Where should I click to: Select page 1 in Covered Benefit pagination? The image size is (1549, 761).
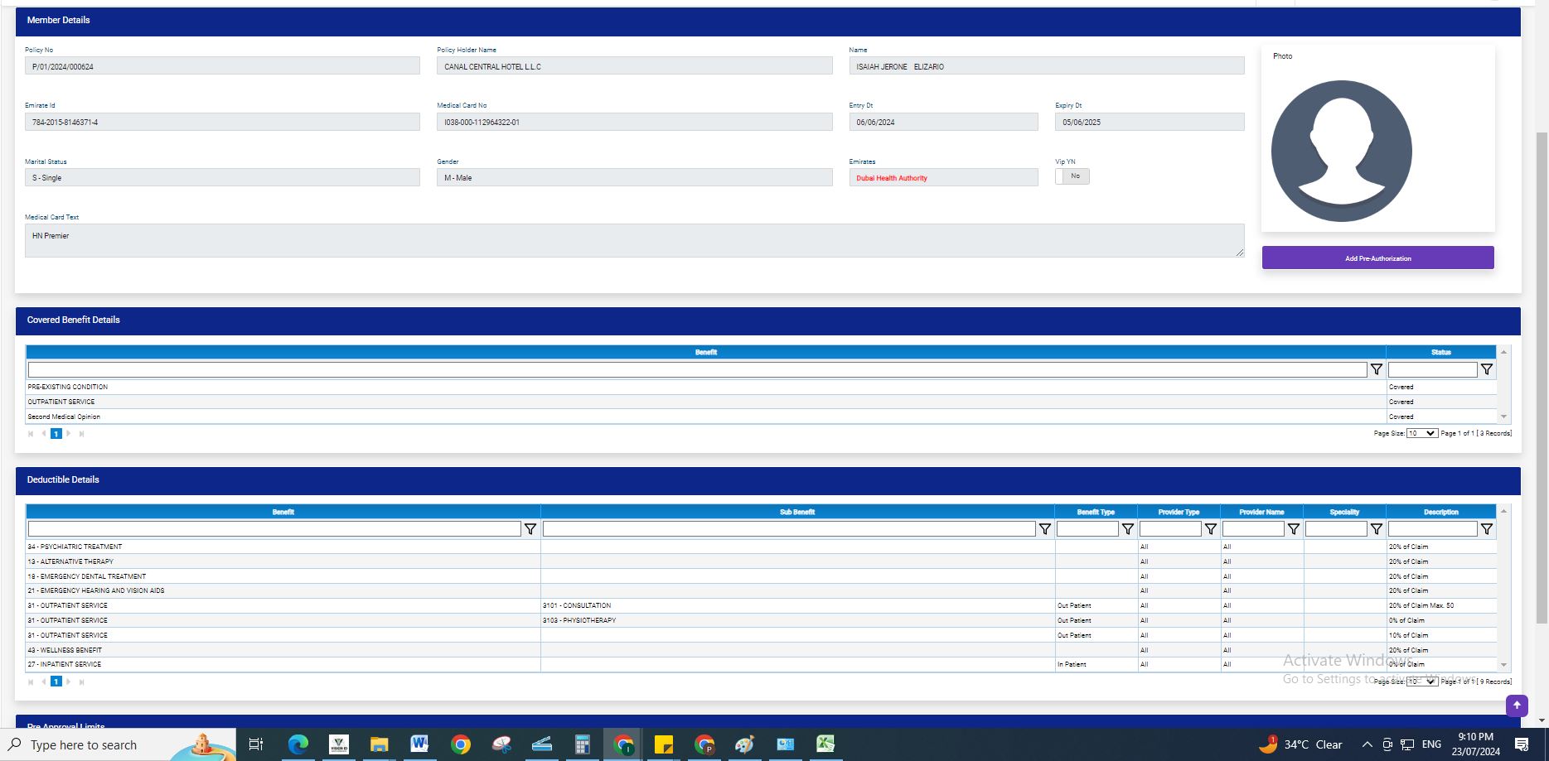click(56, 433)
